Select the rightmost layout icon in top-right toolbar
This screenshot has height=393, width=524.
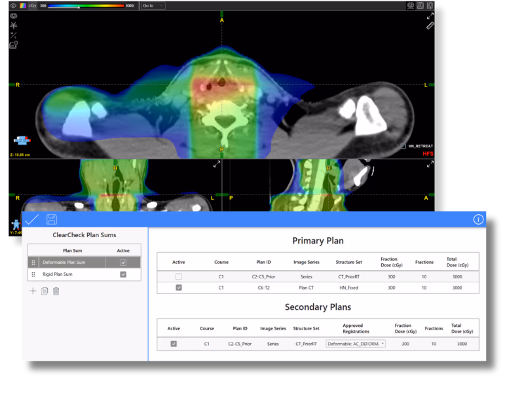[x=430, y=6]
